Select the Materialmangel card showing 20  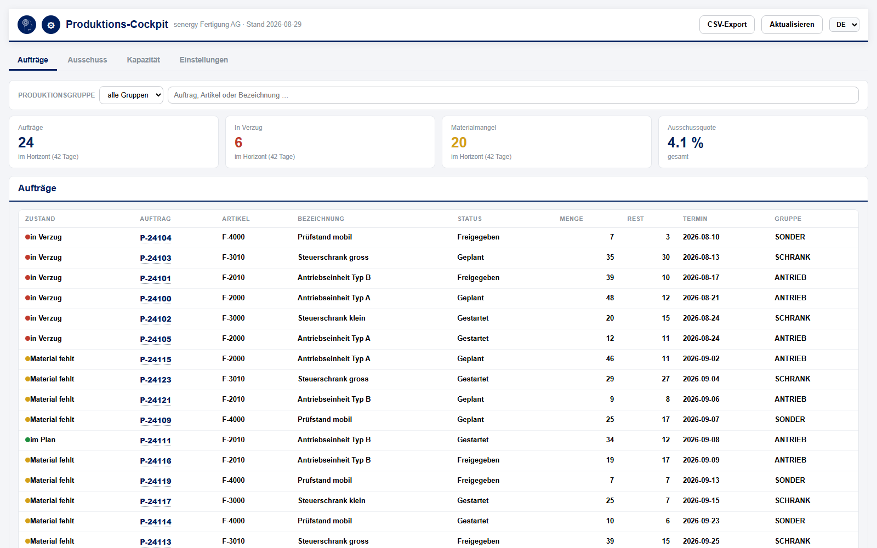pyautogui.click(x=546, y=142)
